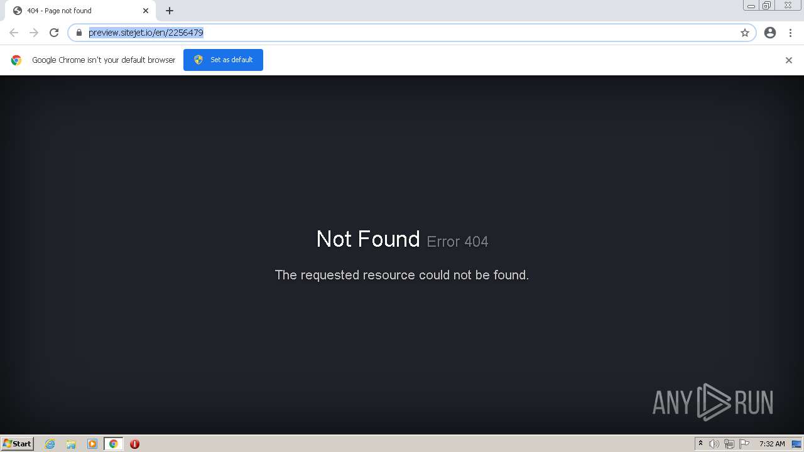Launch Internet Explorer from taskbar
This screenshot has height=452, width=804.
50,444
